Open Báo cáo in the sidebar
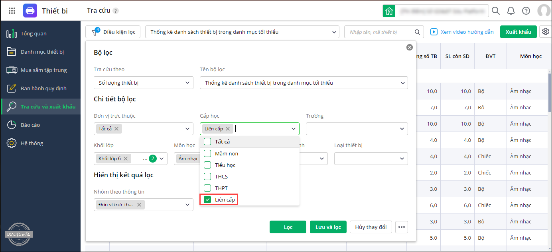 click(30, 125)
